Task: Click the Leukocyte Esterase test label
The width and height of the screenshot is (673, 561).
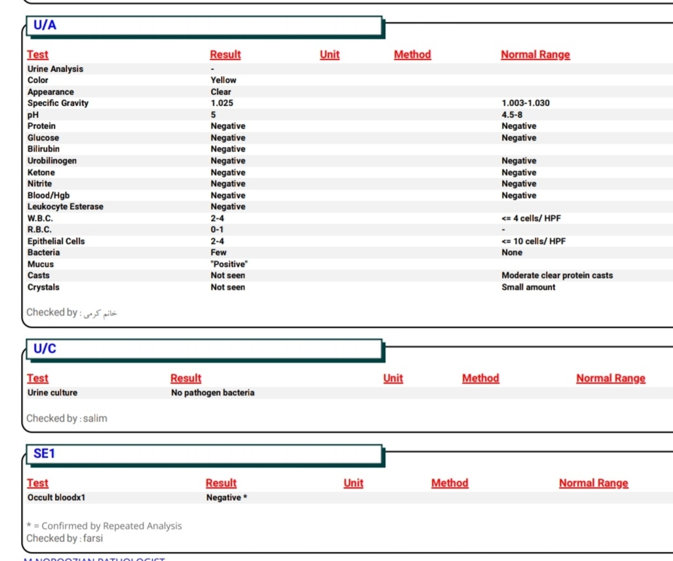Action: (x=65, y=207)
